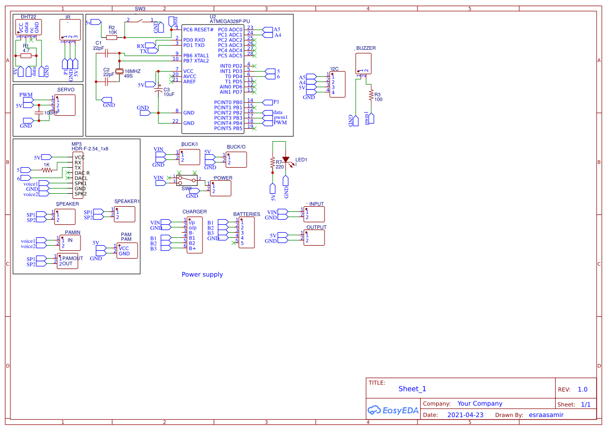
Task: Select resistor R7 220
Action: [274, 162]
